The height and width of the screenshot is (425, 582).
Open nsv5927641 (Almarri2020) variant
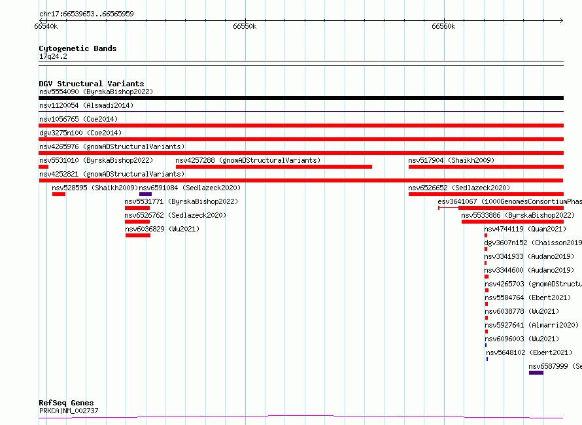click(x=532, y=325)
